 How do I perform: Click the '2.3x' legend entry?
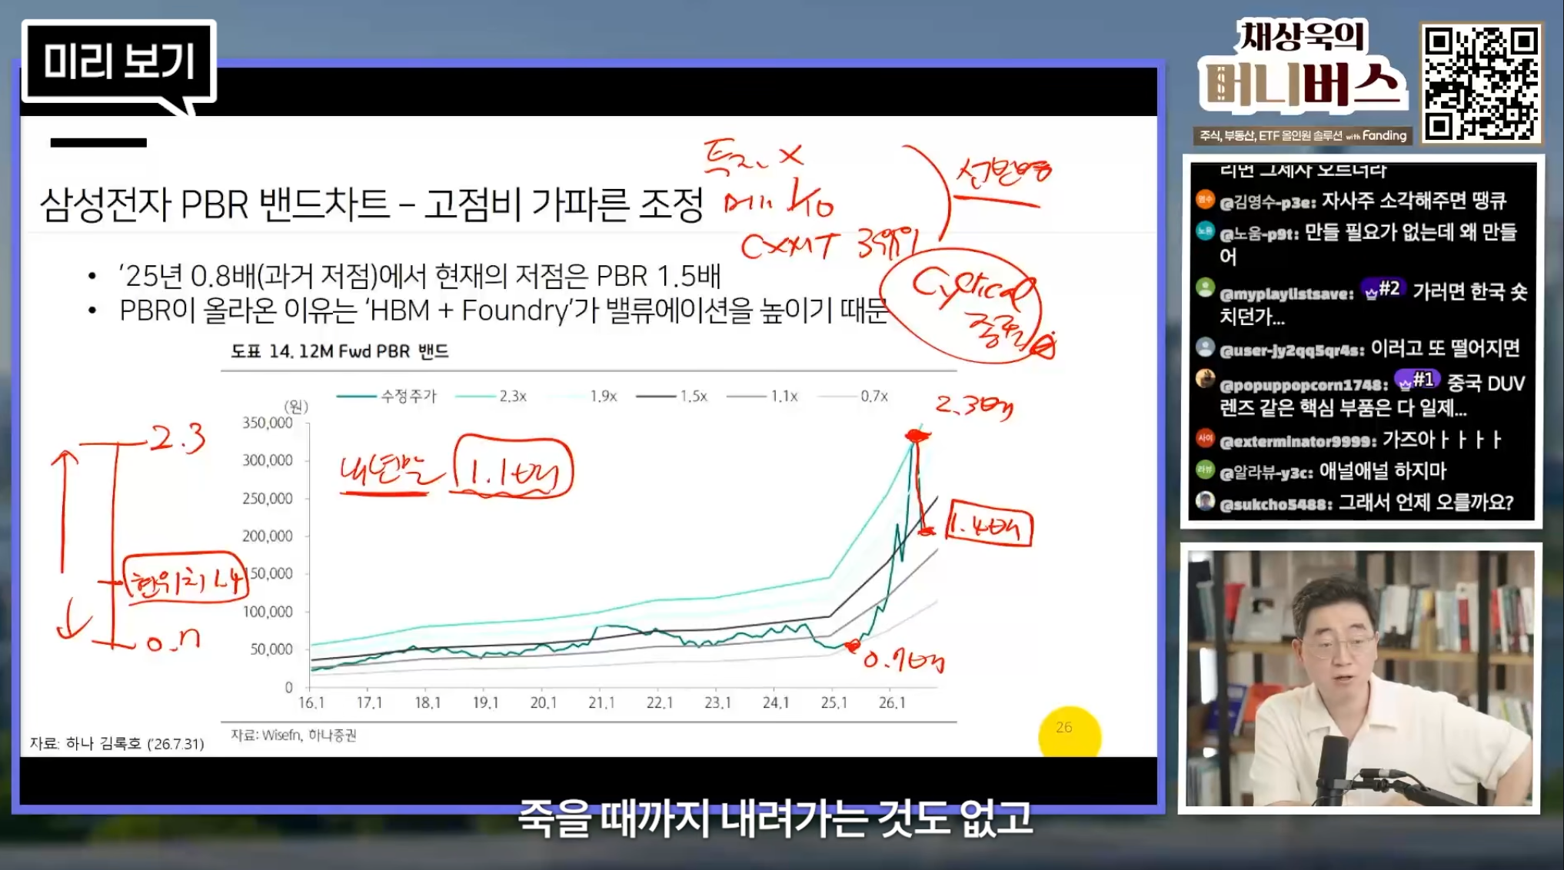click(491, 396)
